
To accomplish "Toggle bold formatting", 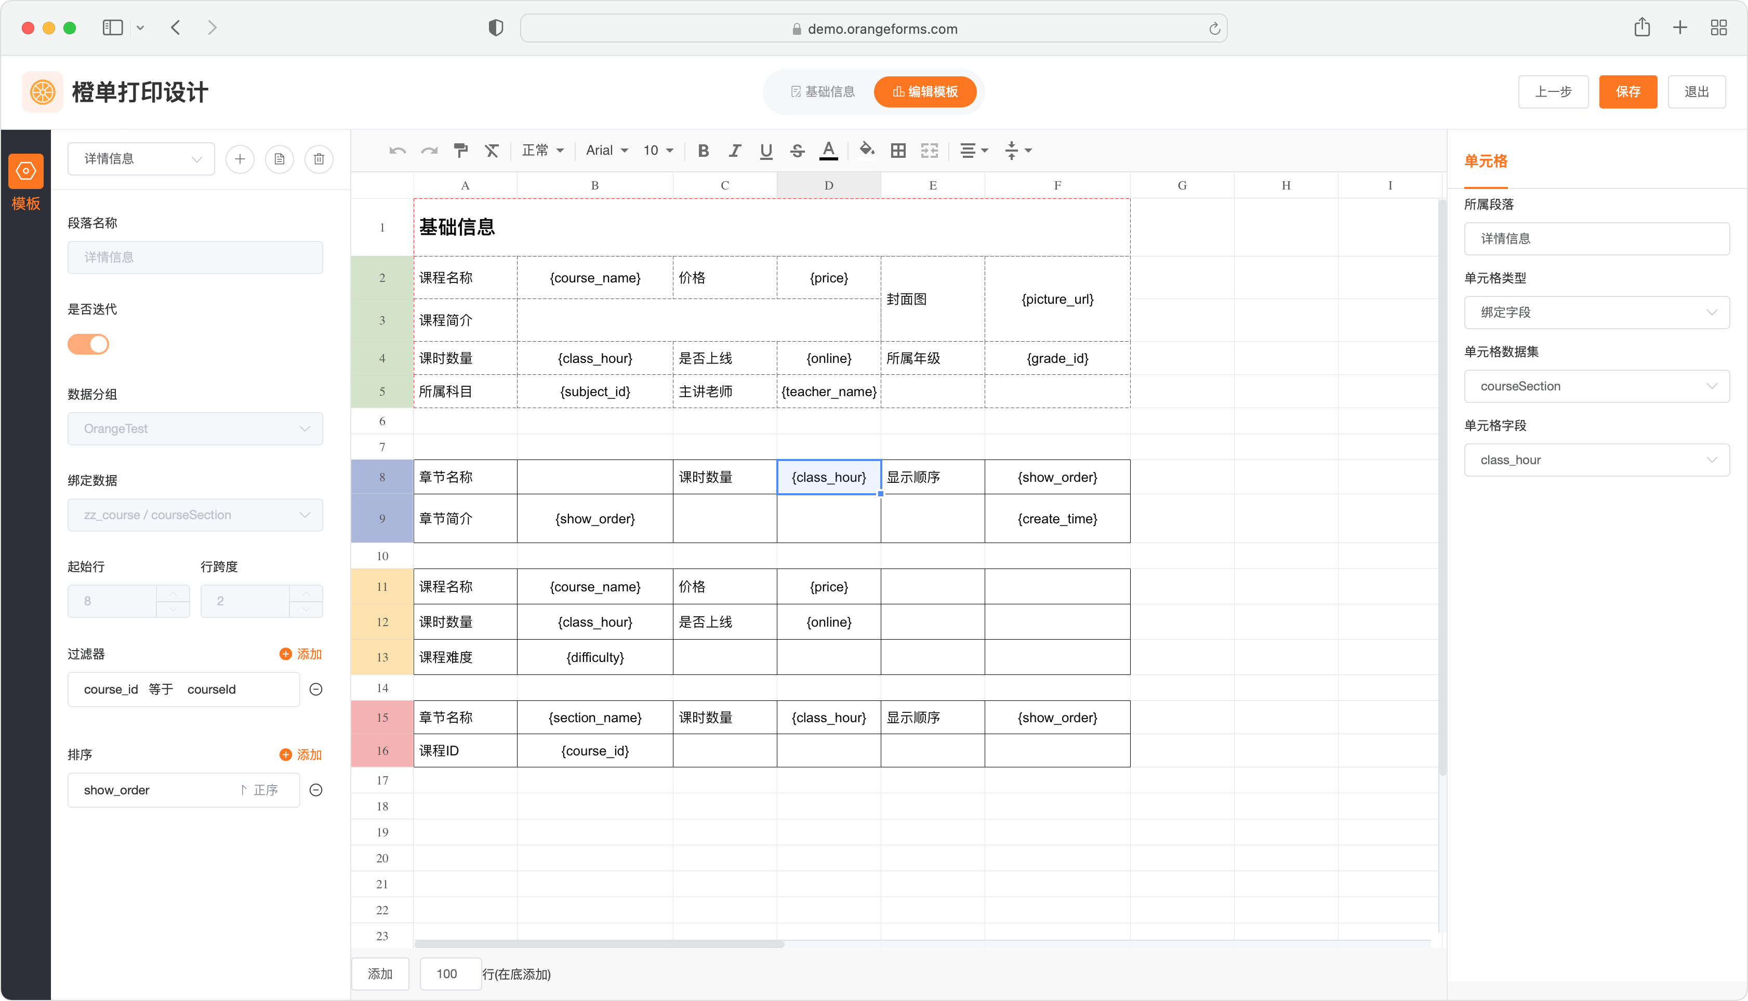I will [703, 150].
